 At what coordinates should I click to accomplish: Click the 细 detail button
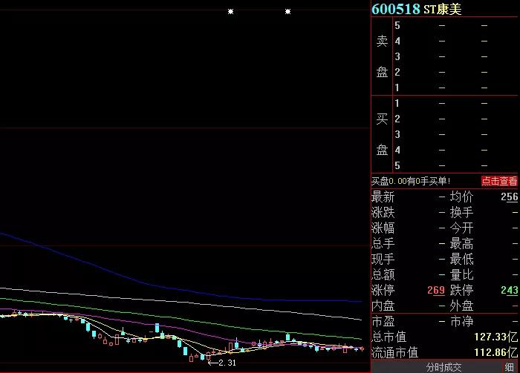pos(510,367)
